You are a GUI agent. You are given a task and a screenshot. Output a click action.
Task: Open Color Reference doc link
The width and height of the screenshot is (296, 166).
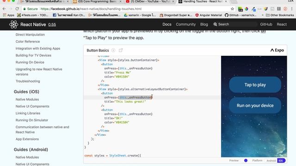coord(28,41)
